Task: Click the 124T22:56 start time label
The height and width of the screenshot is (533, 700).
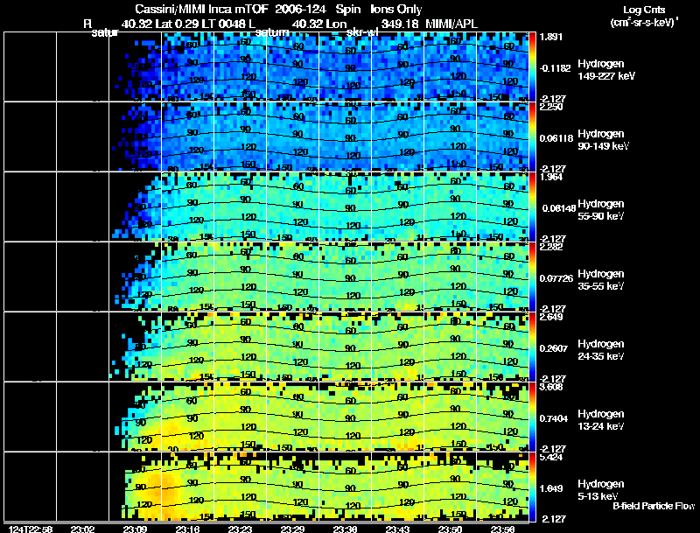Action: 31,529
